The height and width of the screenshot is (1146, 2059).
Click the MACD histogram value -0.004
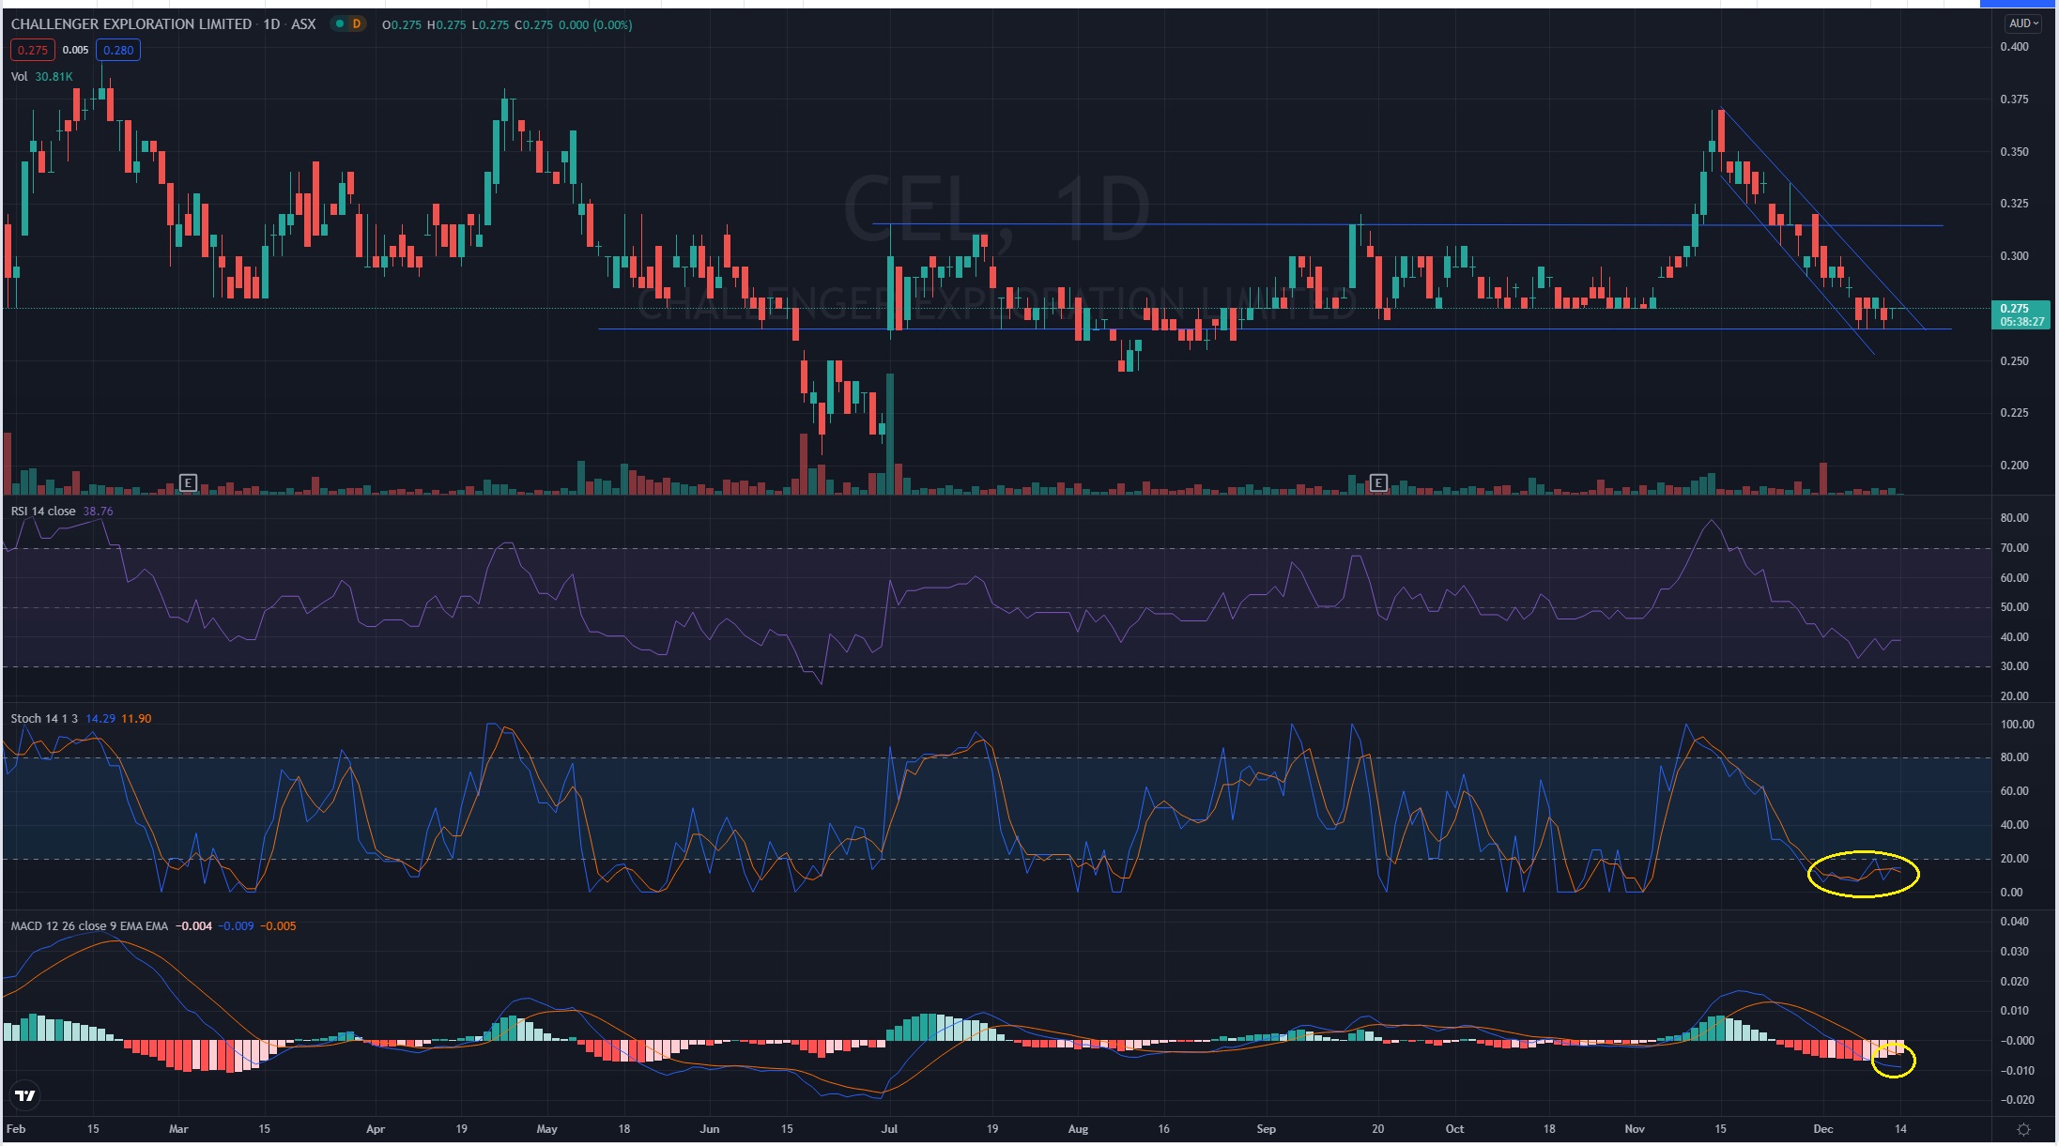[x=195, y=925]
